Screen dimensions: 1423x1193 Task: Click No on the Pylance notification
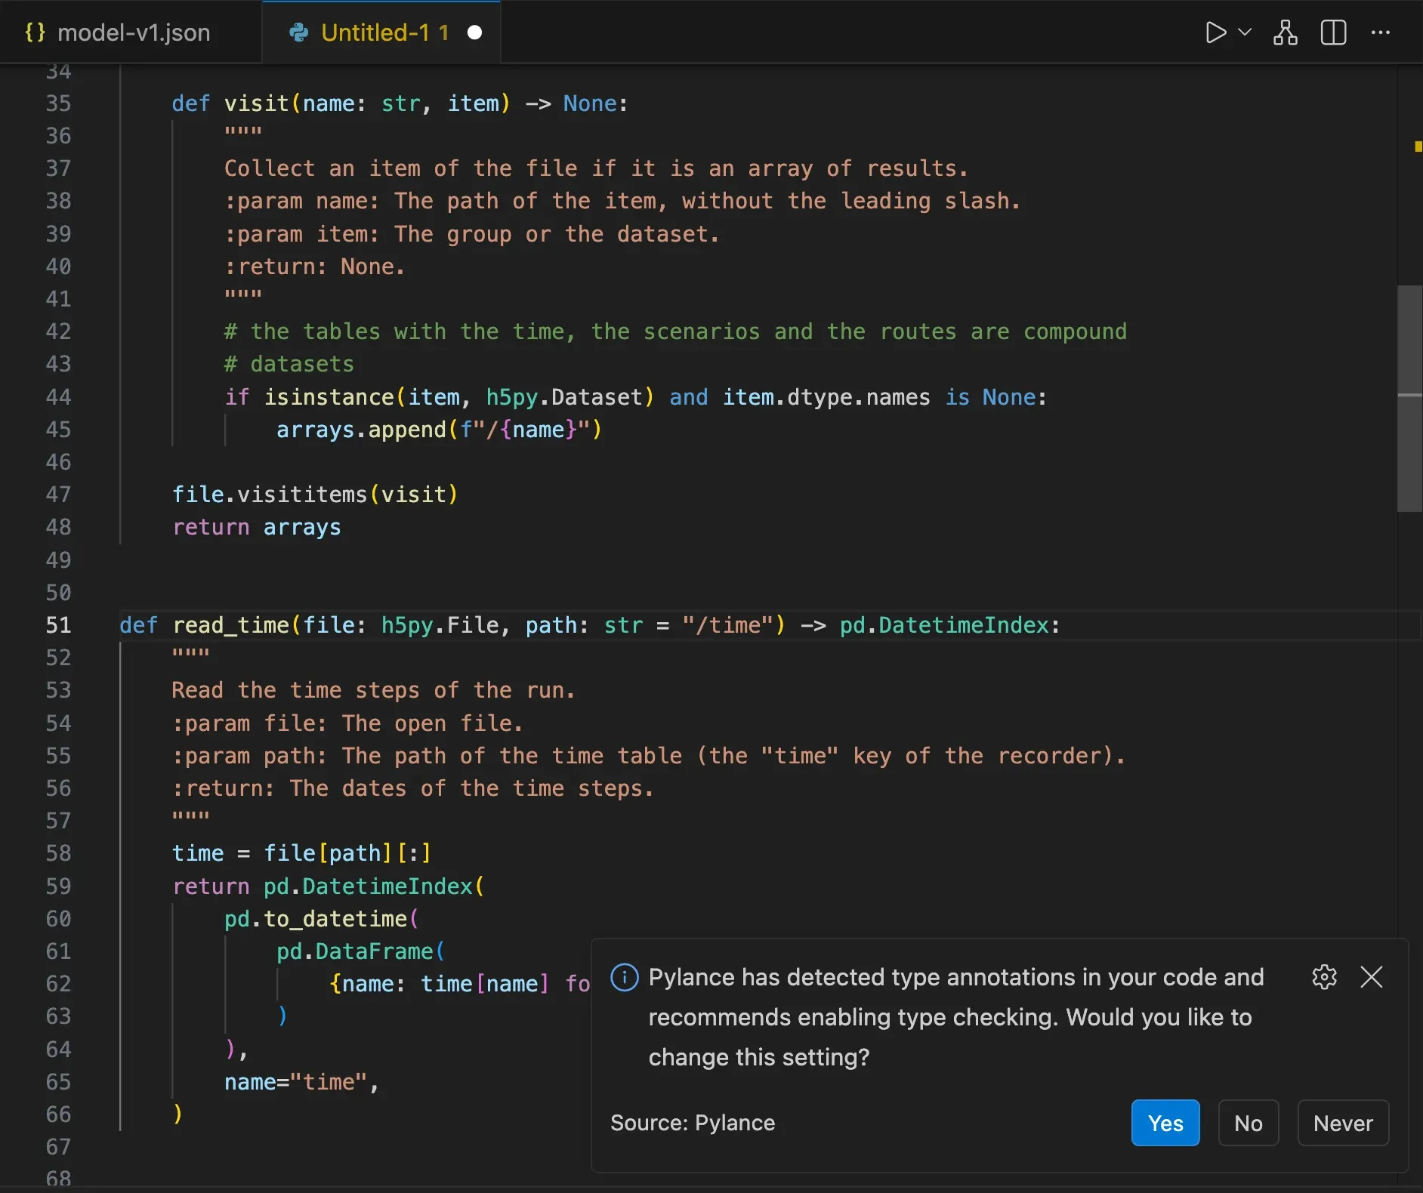pos(1249,1124)
